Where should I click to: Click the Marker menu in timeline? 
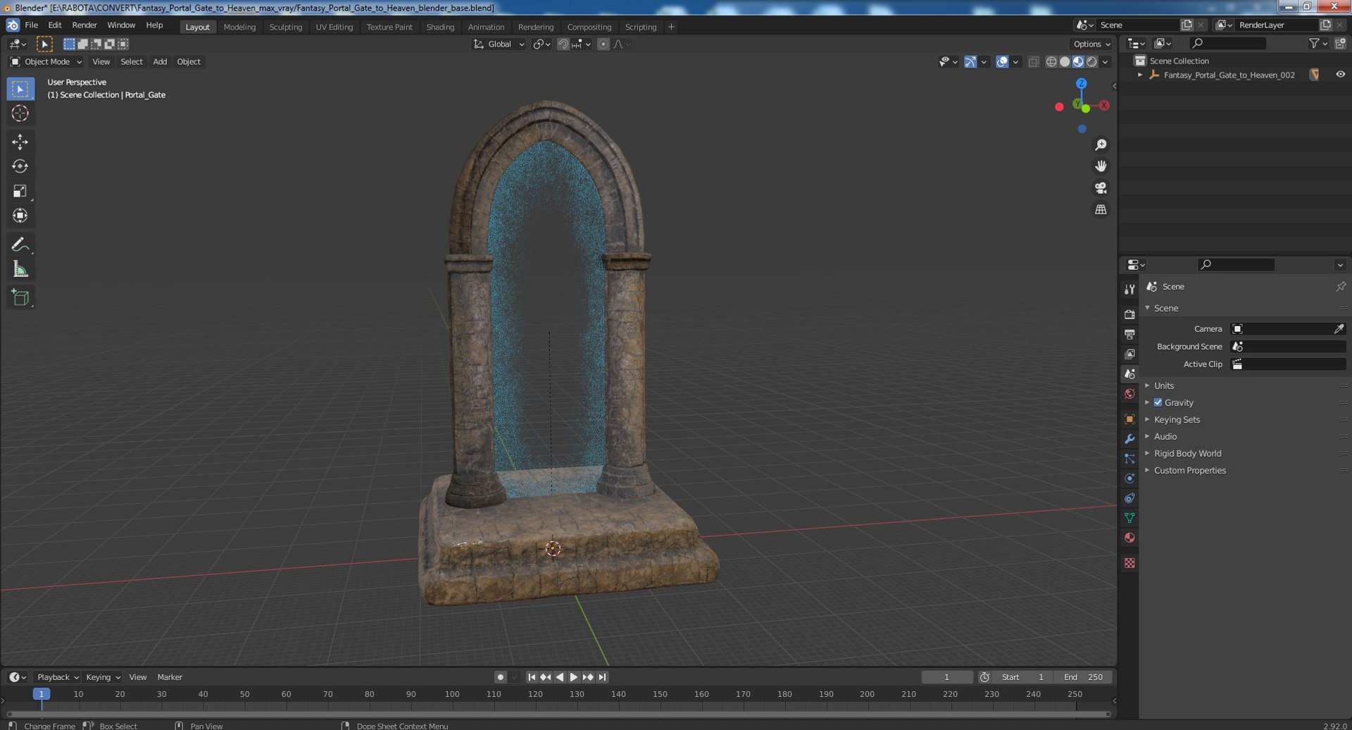(170, 677)
